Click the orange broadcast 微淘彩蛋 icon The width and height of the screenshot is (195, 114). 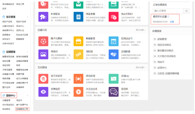79,79
